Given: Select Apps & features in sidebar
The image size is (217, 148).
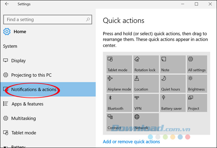Looking at the screenshot, I should point(27,104).
